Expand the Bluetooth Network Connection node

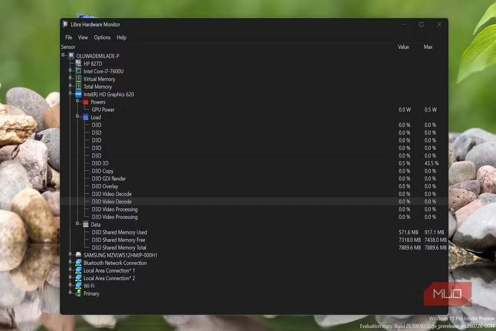tap(70, 262)
